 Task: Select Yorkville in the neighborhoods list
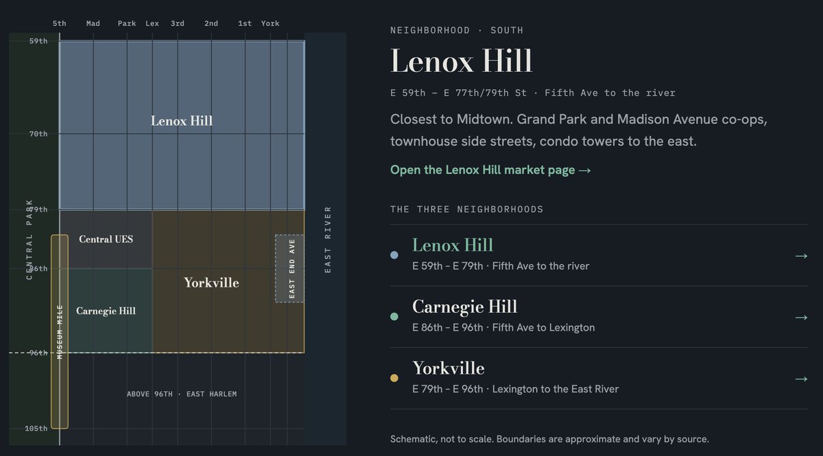(599, 379)
